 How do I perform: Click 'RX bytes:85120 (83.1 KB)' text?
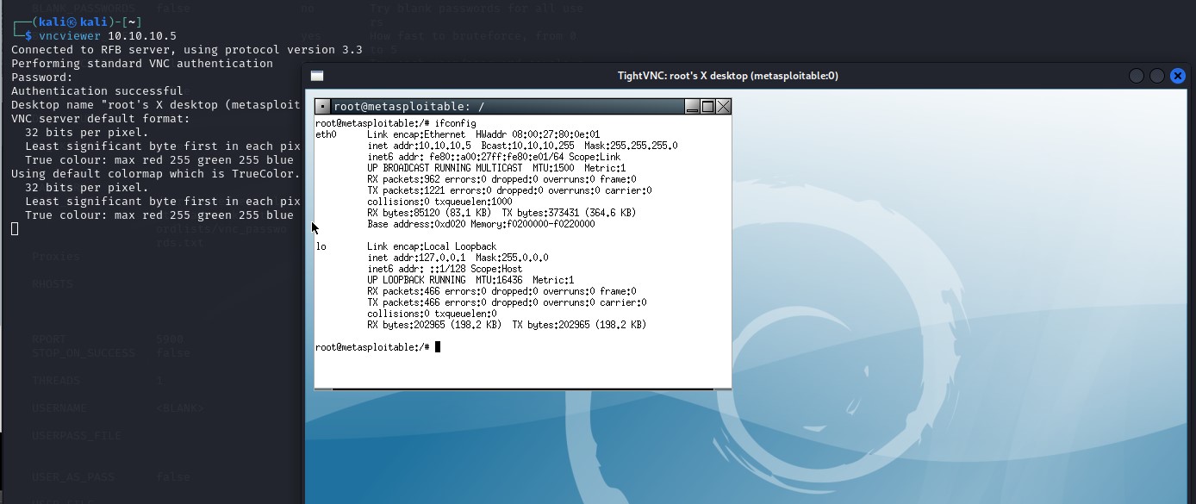(x=429, y=213)
